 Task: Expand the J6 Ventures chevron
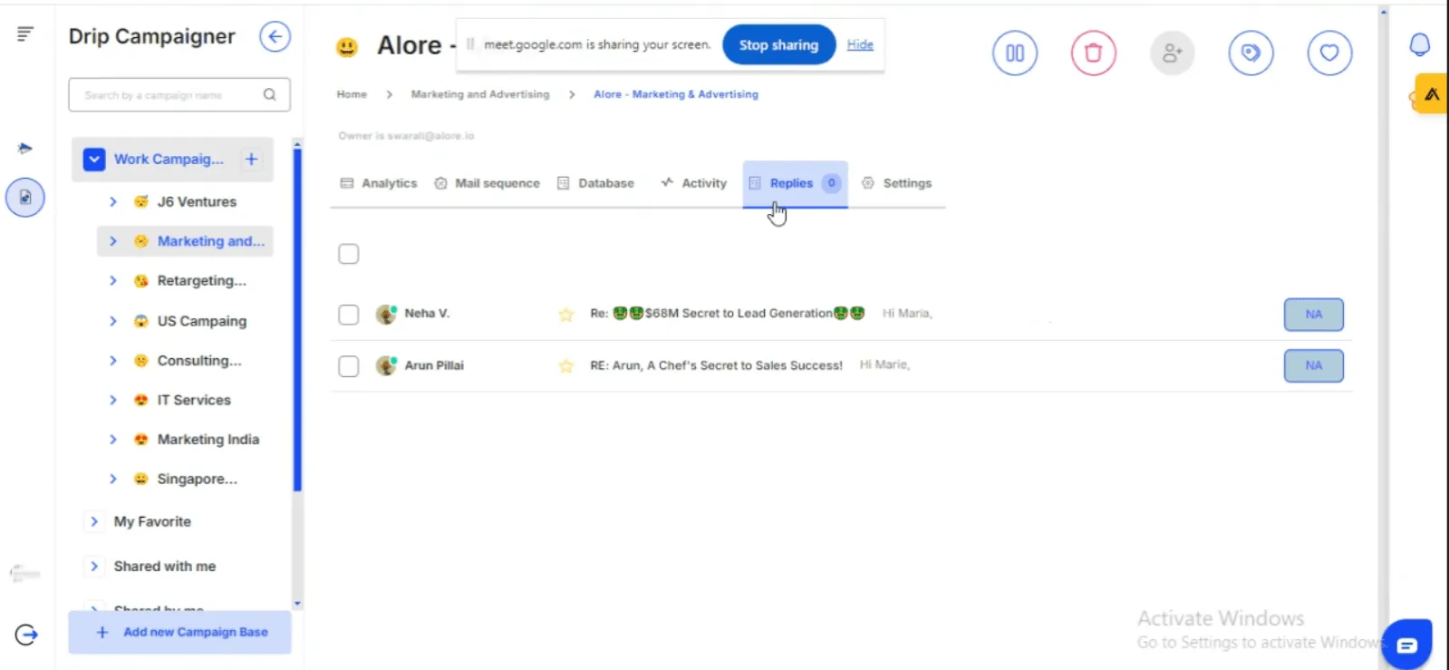pyautogui.click(x=113, y=201)
